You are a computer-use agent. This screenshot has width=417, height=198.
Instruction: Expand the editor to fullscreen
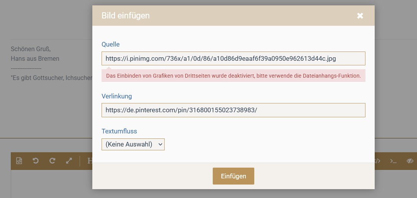pos(69,161)
